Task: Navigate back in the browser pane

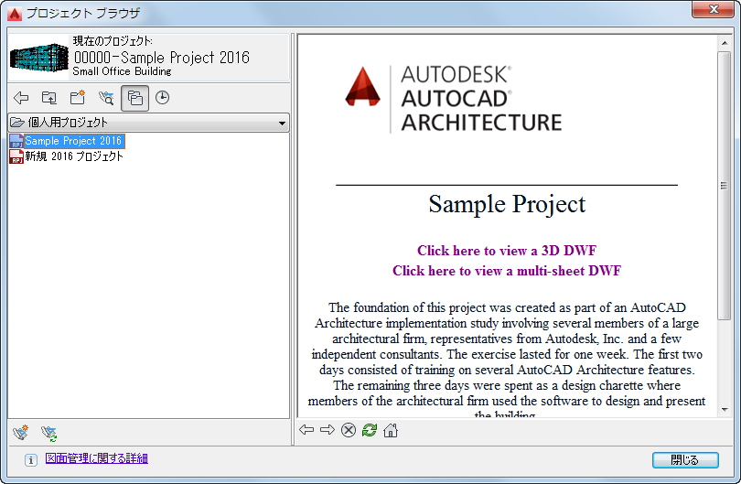Action: (306, 430)
